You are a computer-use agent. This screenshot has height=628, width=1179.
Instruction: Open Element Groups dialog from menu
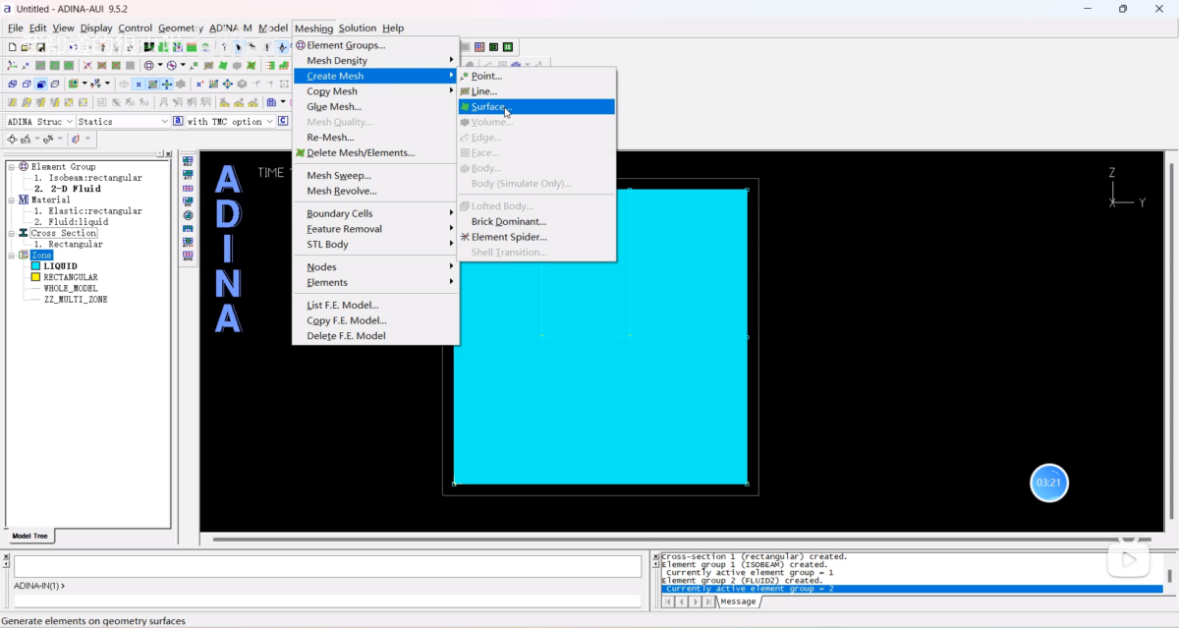[x=376, y=45]
